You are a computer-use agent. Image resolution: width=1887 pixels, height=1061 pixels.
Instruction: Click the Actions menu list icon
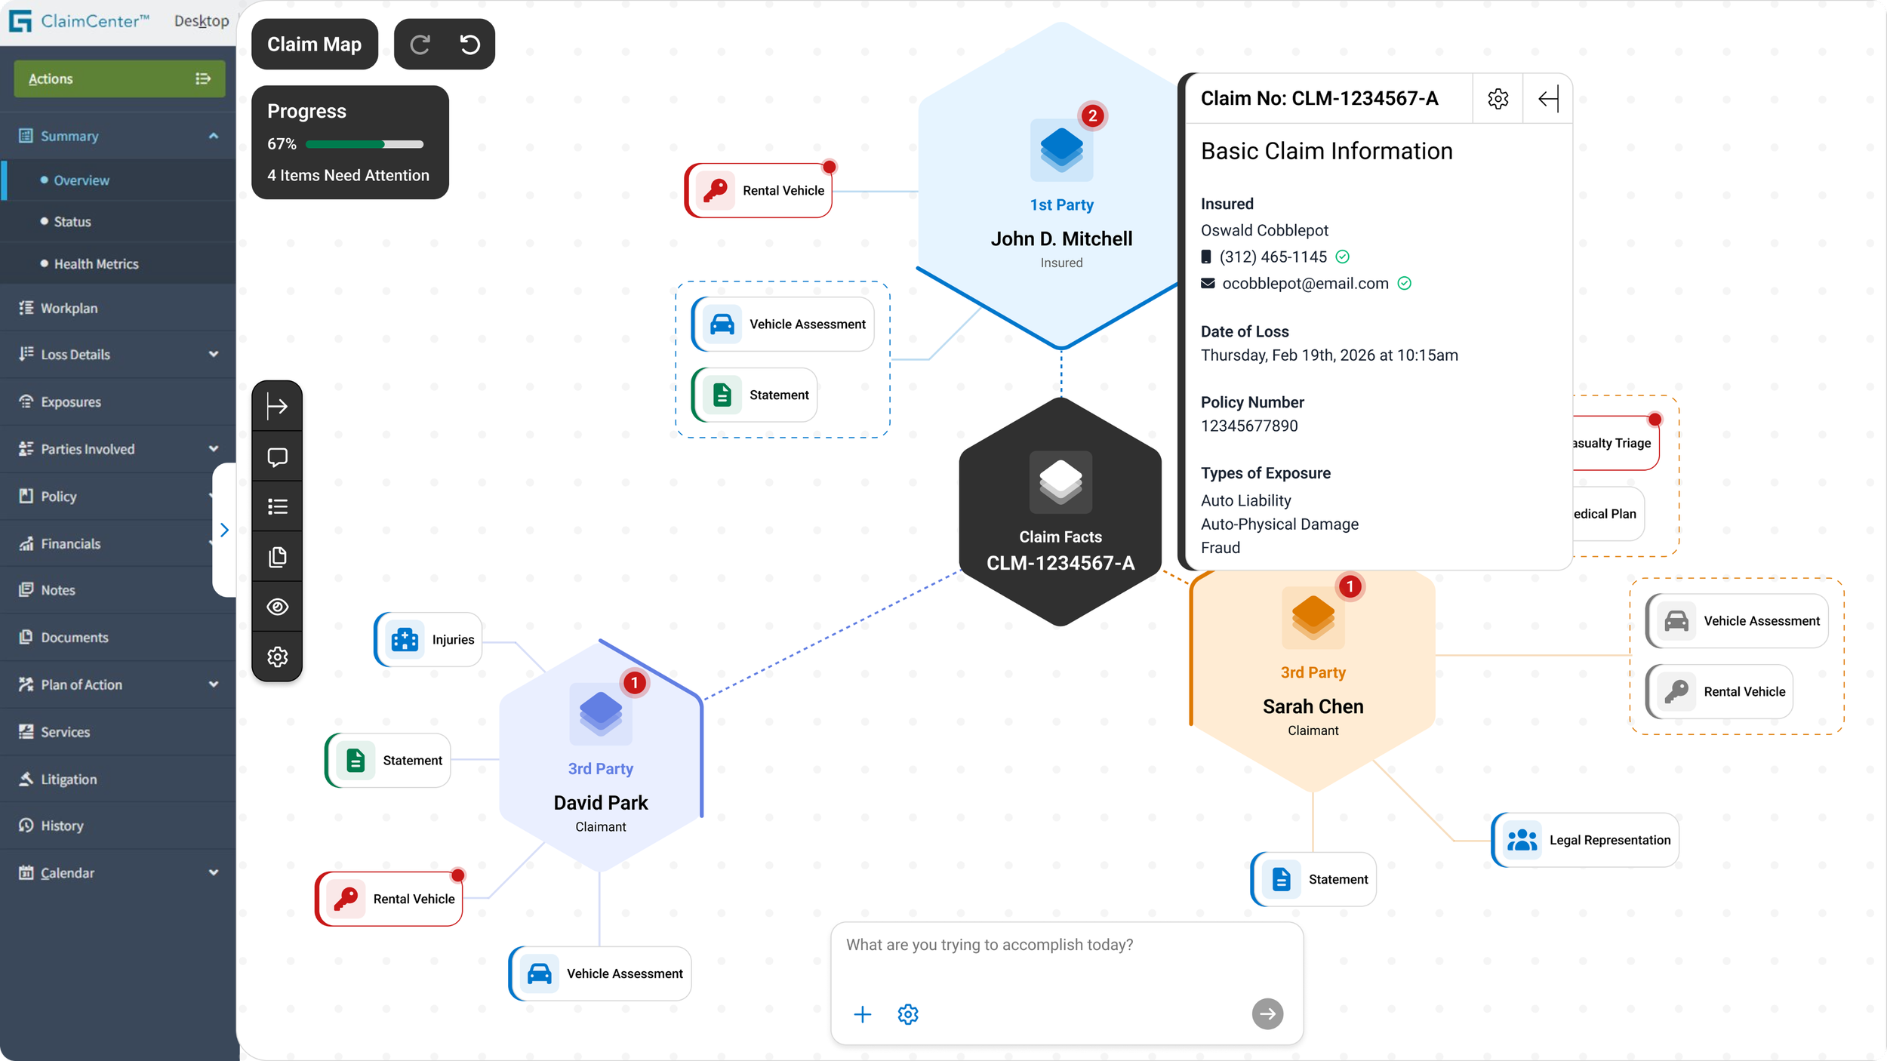[x=202, y=78]
